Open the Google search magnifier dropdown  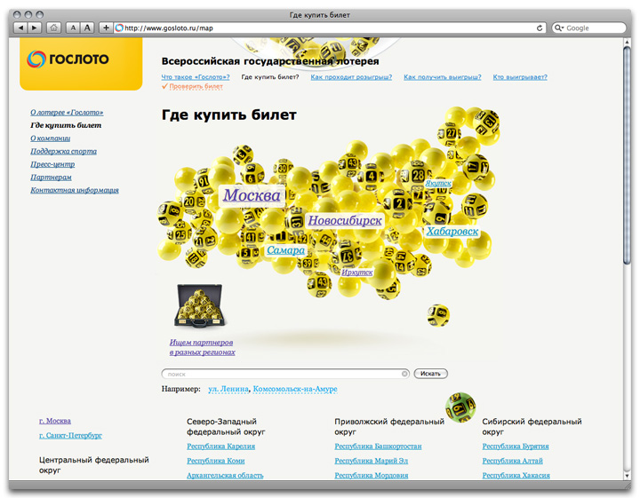[560, 28]
